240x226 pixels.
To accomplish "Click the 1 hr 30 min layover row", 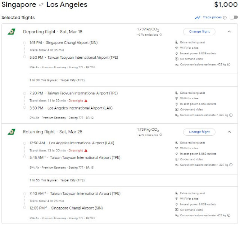I will pyautogui.click(x=57, y=80).
